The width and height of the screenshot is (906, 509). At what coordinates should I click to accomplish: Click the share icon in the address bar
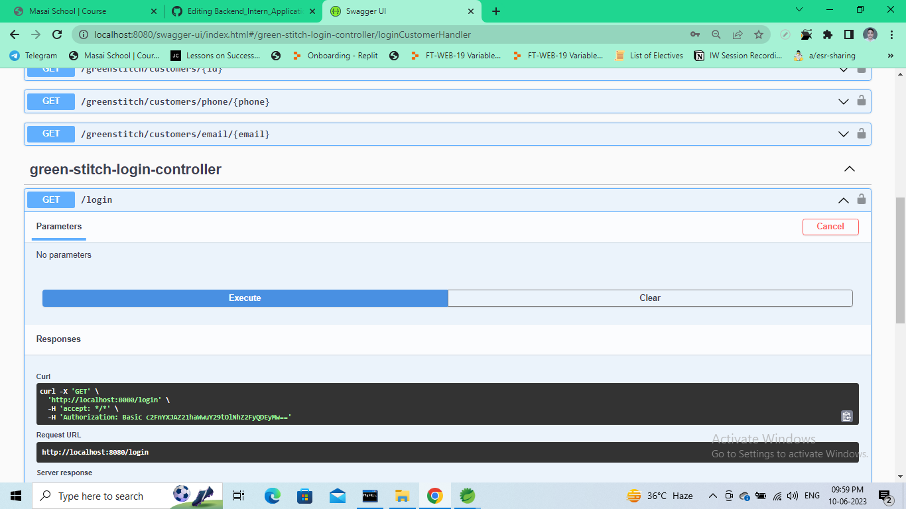[738, 34]
